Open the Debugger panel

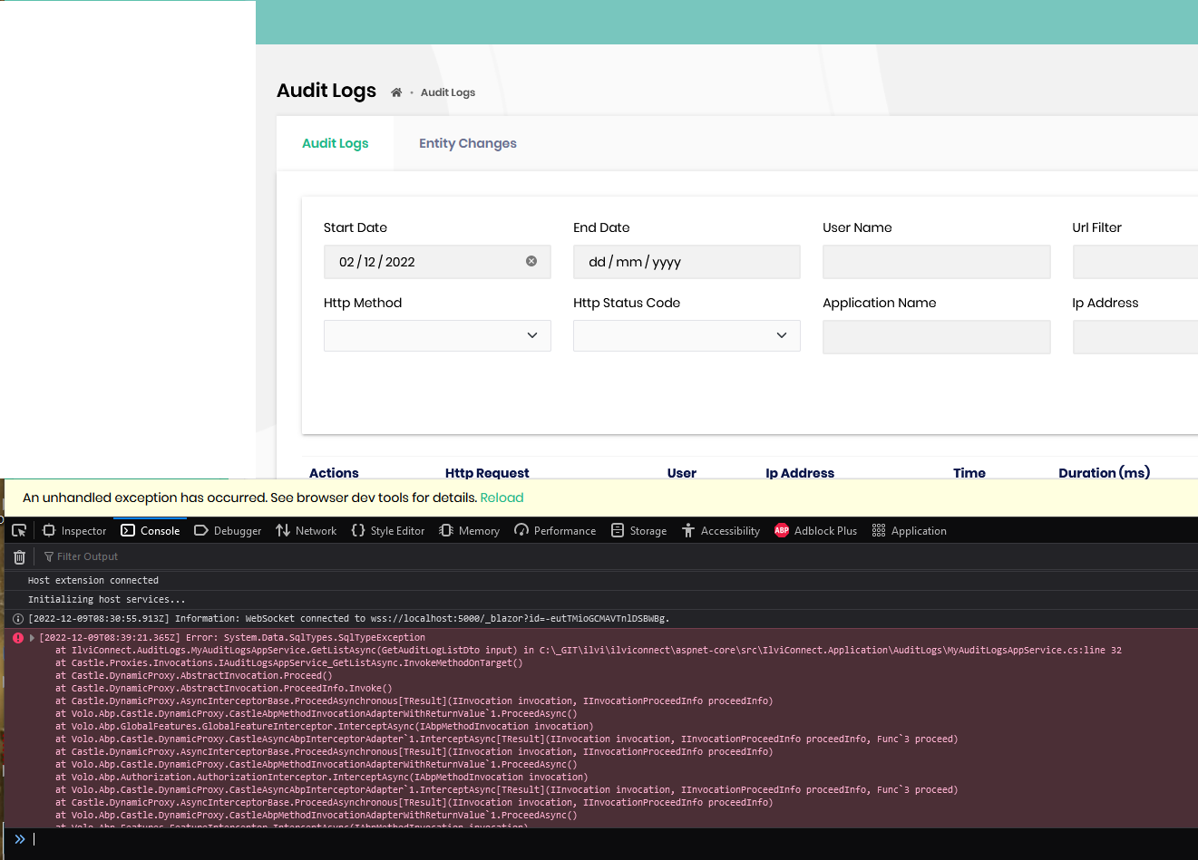pos(228,531)
